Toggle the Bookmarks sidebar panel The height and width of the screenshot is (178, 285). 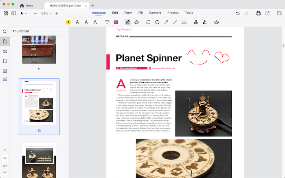click(5, 61)
